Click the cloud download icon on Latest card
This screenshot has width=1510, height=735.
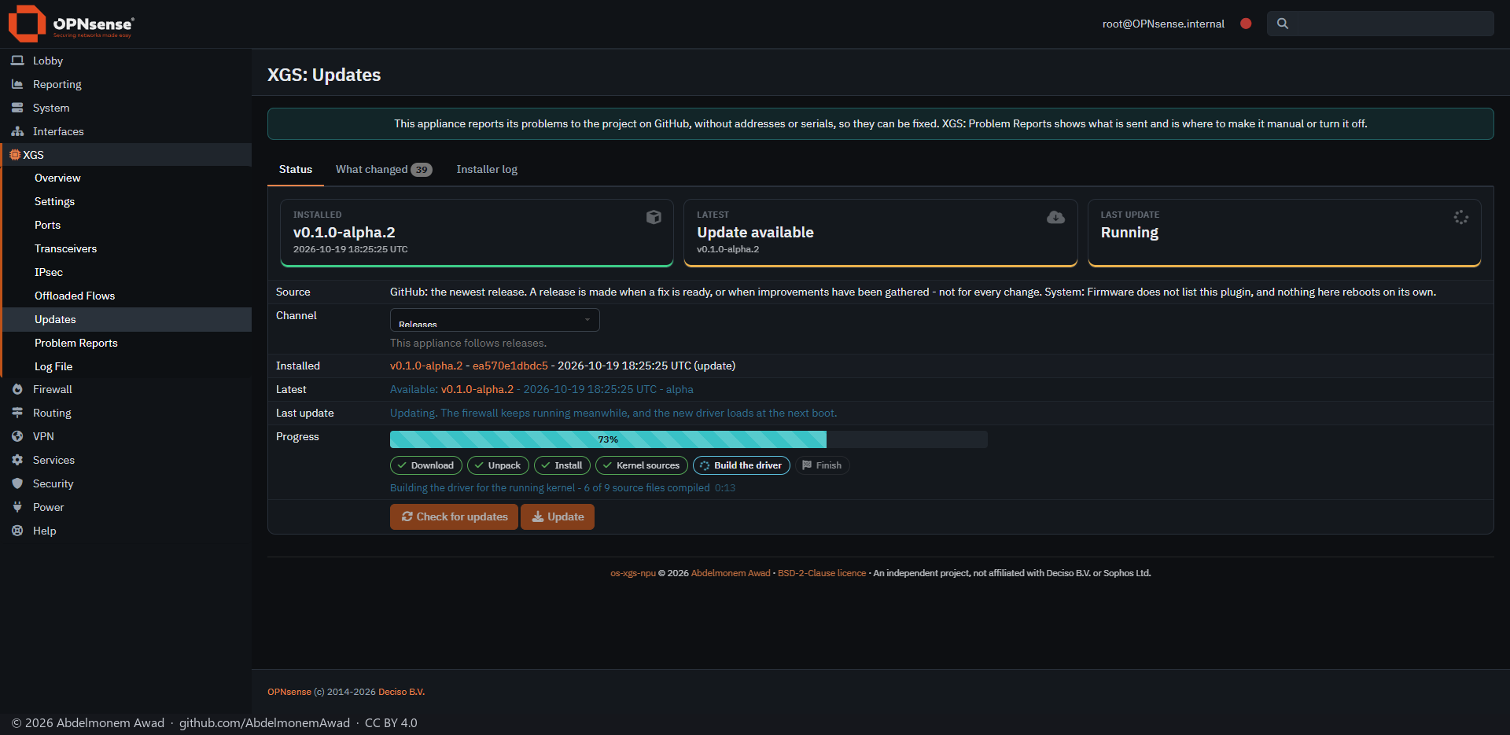click(1056, 217)
